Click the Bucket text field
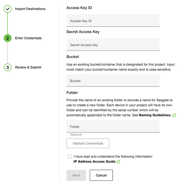184x186 pixels. (x=113, y=81)
